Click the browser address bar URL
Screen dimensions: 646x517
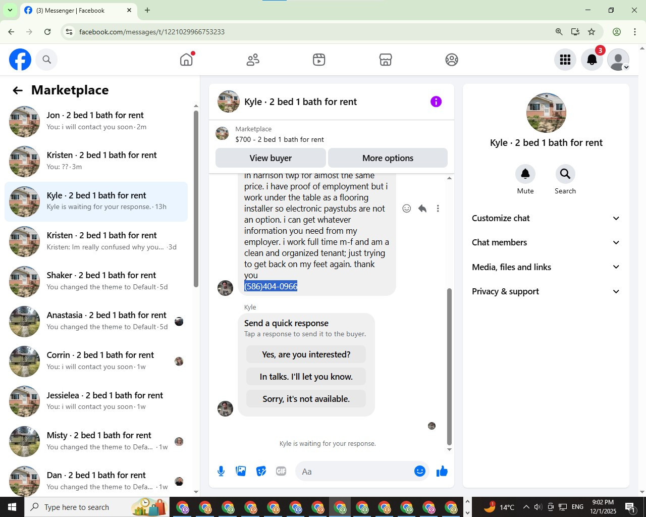tap(152, 32)
